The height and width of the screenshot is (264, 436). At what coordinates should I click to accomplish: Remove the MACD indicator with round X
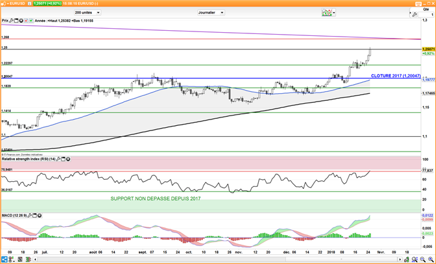pyautogui.click(x=39, y=216)
